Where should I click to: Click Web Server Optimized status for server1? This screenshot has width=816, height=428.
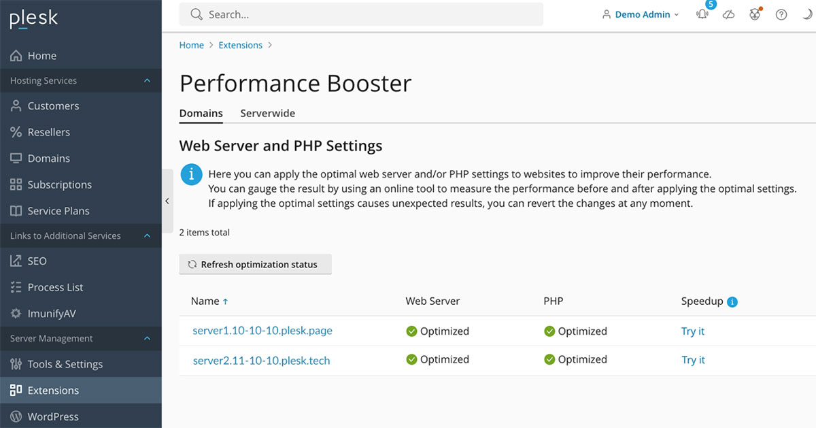[437, 331]
